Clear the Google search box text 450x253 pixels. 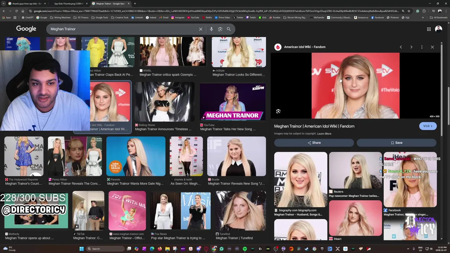pyautogui.click(x=201, y=29)
